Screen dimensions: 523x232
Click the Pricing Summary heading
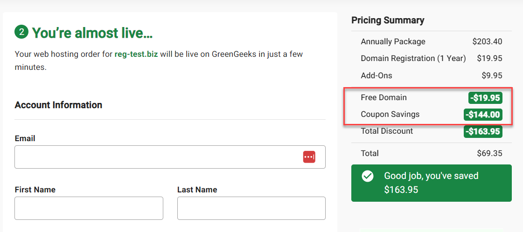point(388,20)
